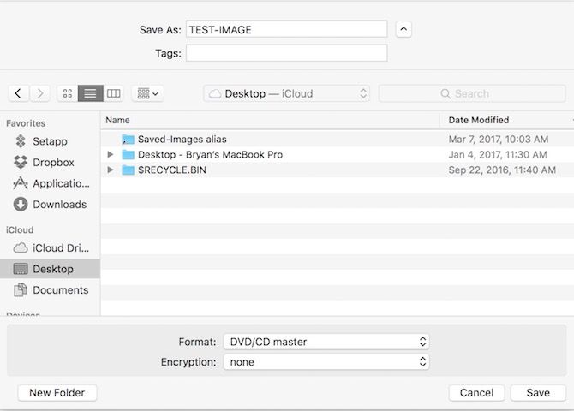Open Setapp in Favorites sidebar

click(50, 141)
